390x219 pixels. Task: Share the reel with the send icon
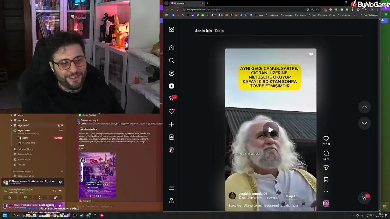tap(326, 168)
